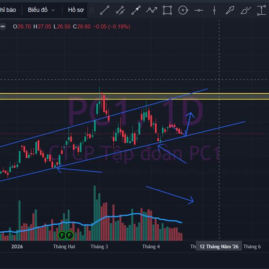Open the Hồ sơ menu

(x=76, y=10)
